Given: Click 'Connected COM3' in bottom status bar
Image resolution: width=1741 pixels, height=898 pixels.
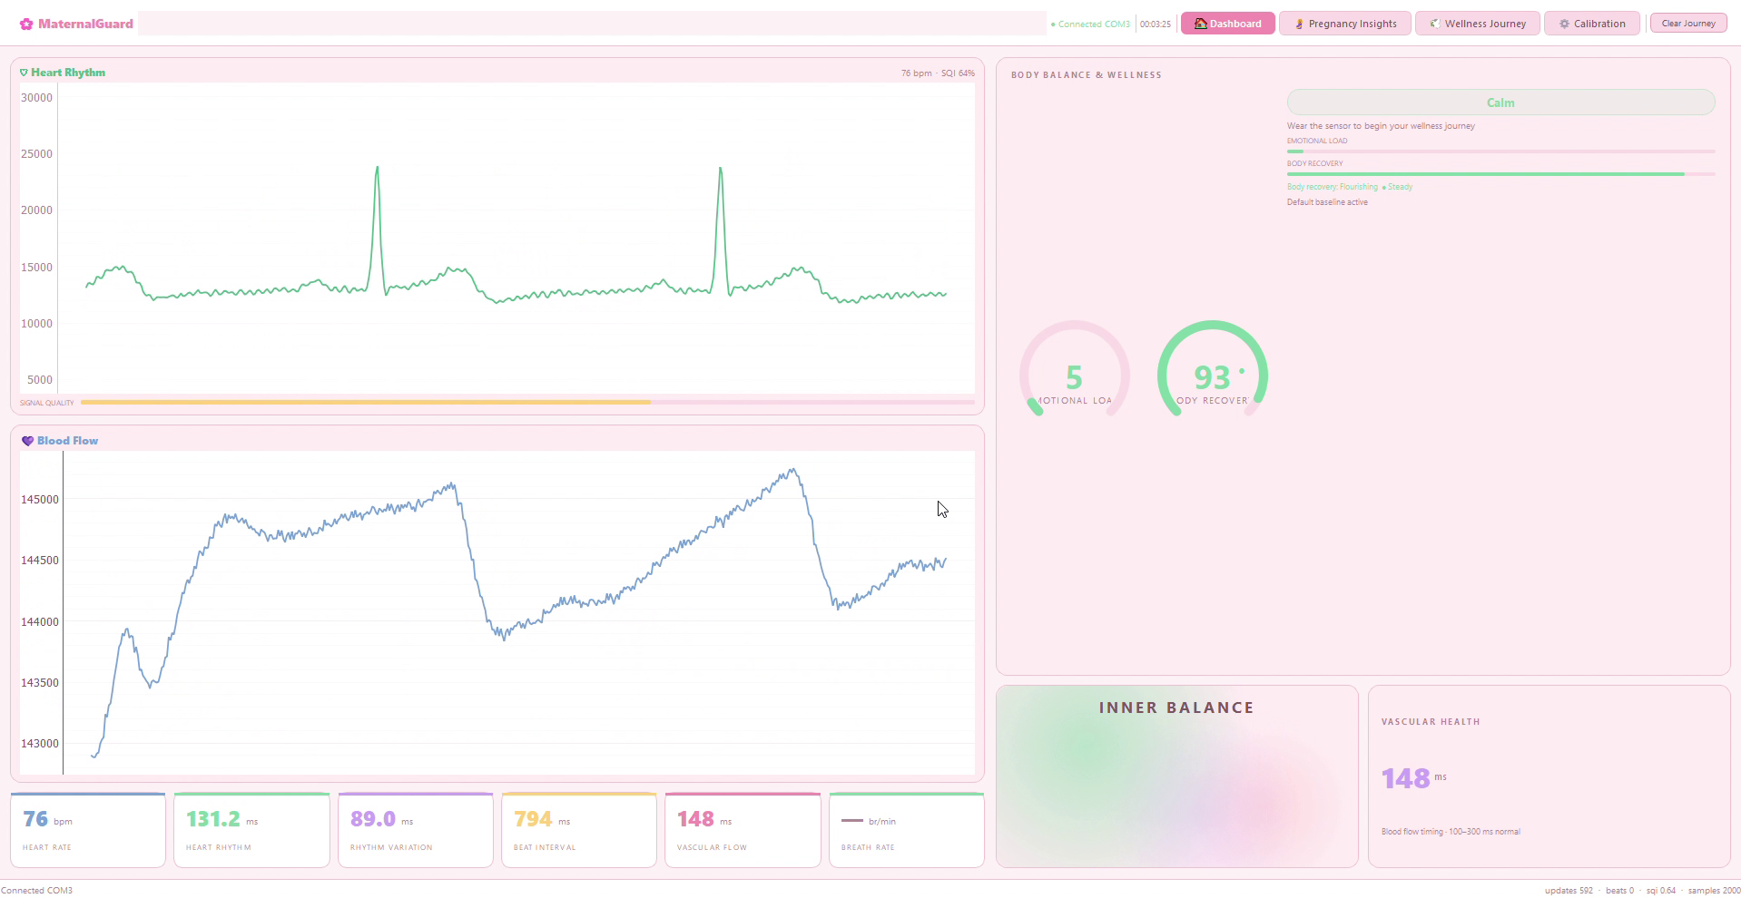Looking at the screenshot, I should tap(36, 891).
